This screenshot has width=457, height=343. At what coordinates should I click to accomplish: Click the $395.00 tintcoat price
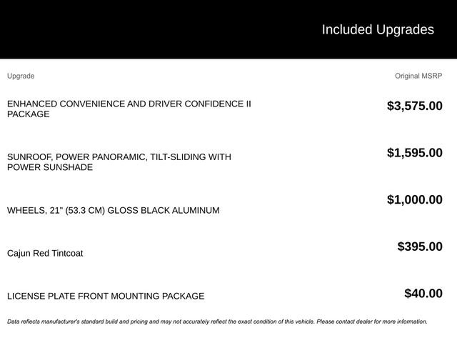(x=420, y=247)
